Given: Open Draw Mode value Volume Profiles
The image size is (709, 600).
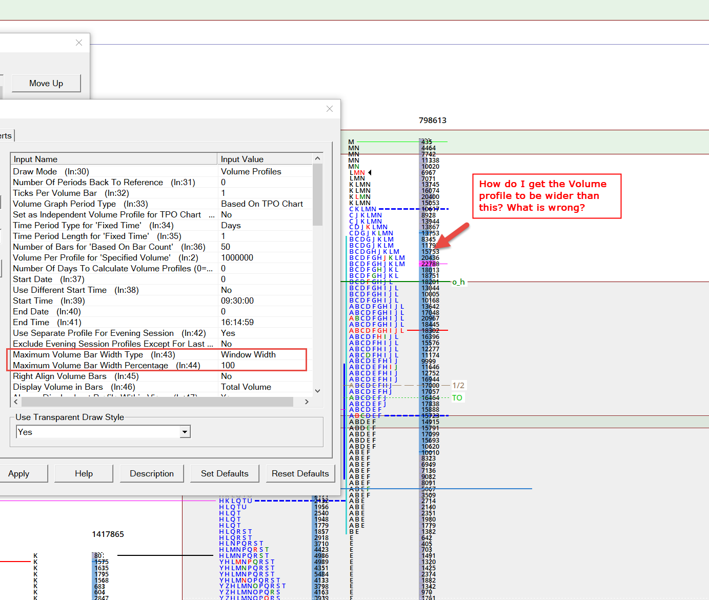Looking at the screenshot, I should pyautogui.click(x=251, y=171).
